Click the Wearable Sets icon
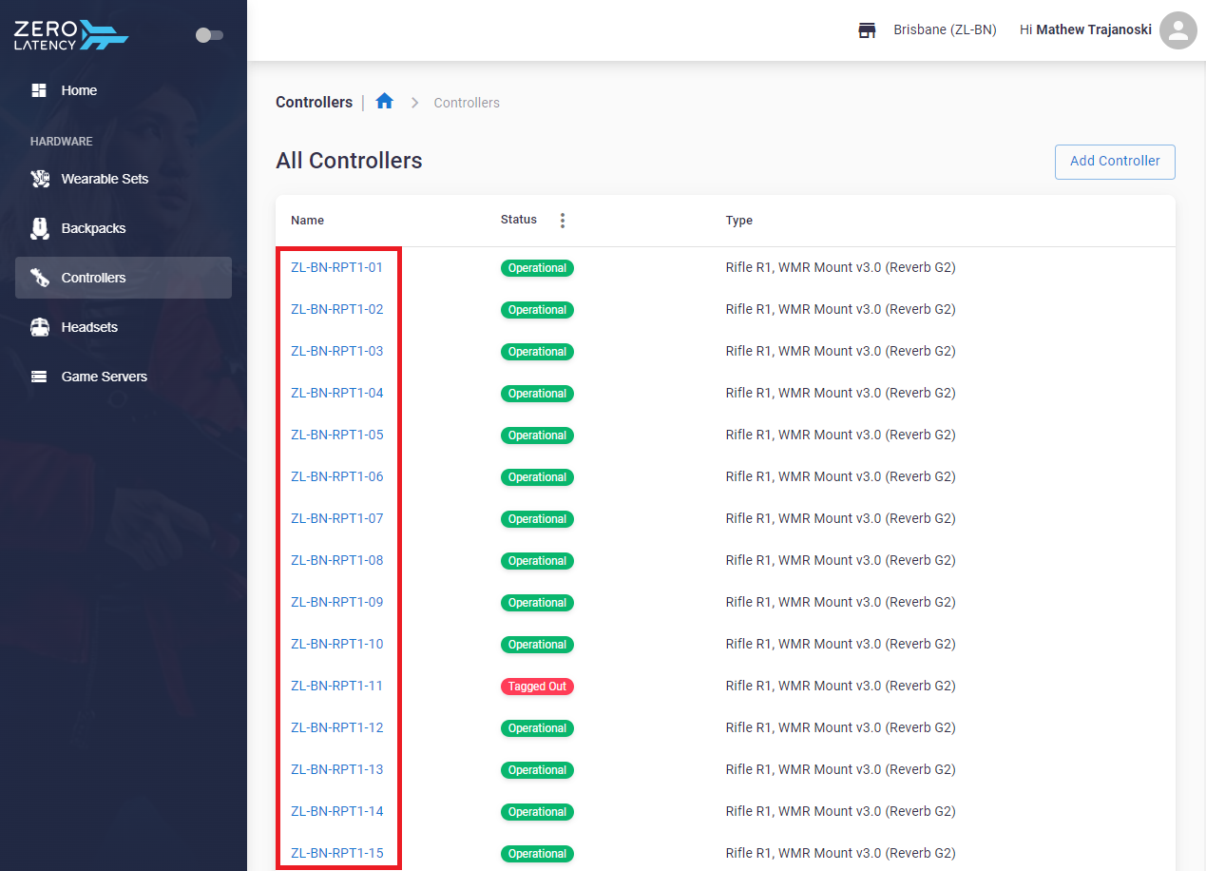The image size is (1206, 871). point(39,179)
